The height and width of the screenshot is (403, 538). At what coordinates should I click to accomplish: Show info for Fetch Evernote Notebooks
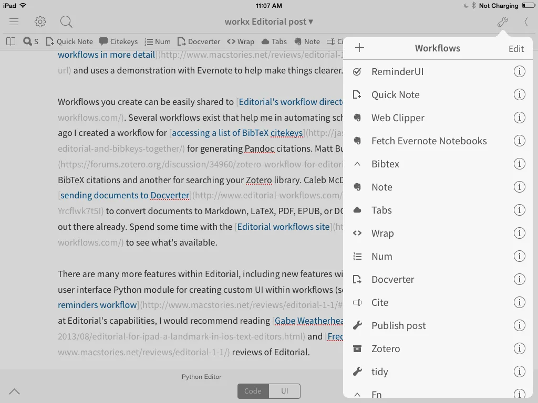(520, 141)
